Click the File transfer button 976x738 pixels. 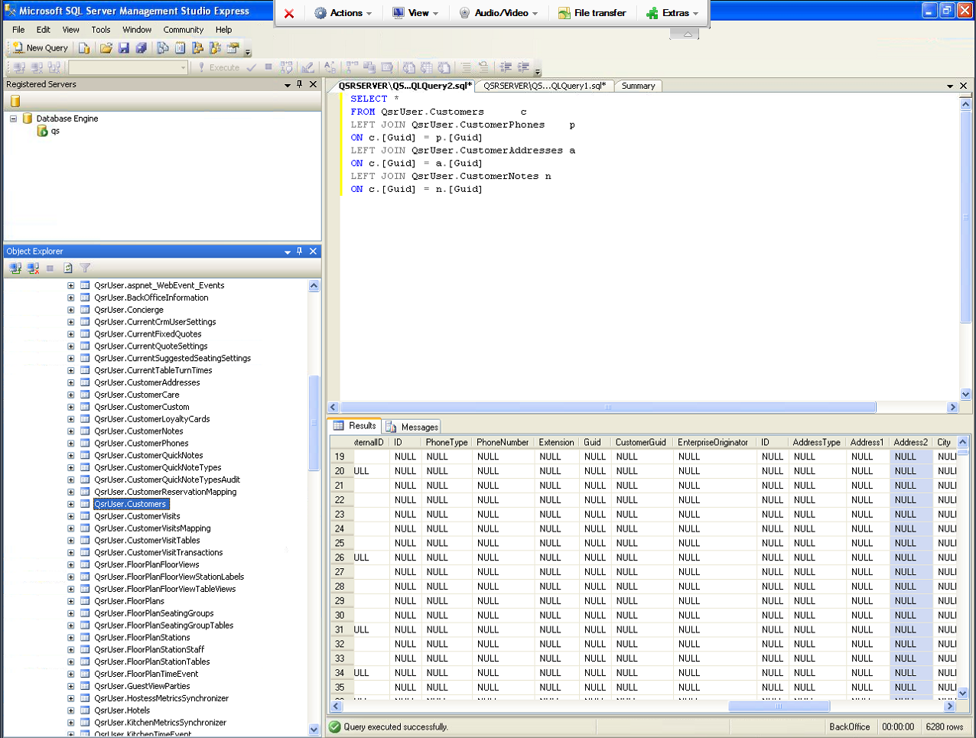point(592,13)
